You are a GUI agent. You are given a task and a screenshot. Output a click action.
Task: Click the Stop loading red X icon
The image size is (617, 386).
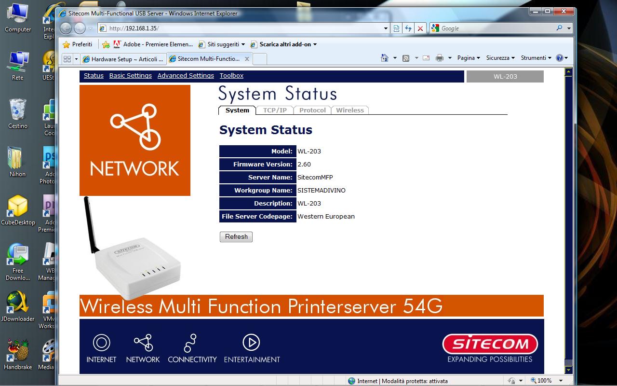click(420, 28)
